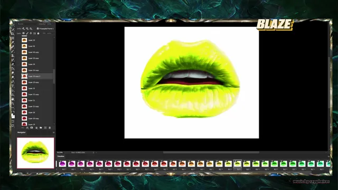
Task: Click the Delete layer trash icon
Action: pyautogui.click(x=50, y=128)
